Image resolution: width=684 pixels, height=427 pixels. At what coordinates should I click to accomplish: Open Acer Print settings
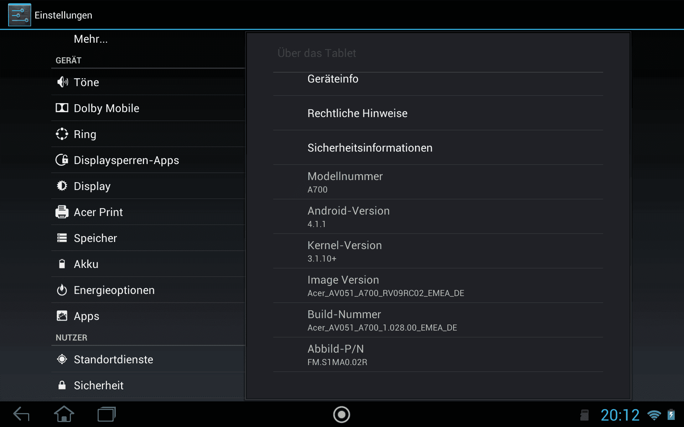[x=148, y=212]
